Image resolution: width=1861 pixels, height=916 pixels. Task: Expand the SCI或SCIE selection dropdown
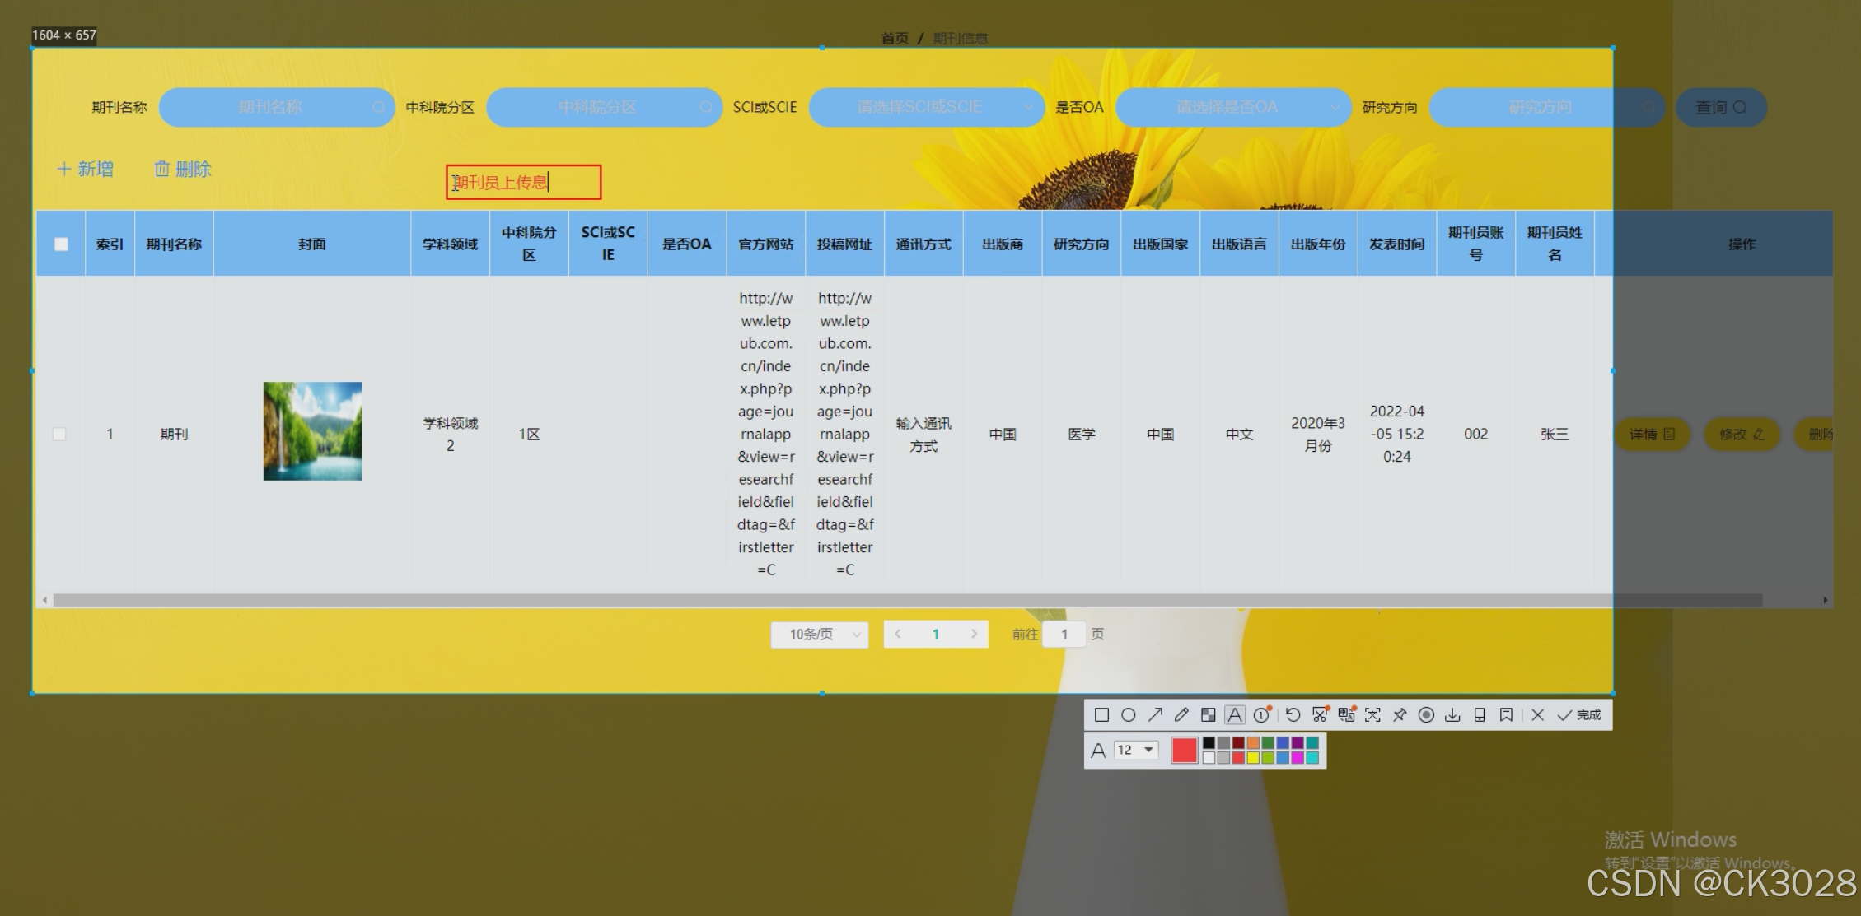(x=927, y=108)
